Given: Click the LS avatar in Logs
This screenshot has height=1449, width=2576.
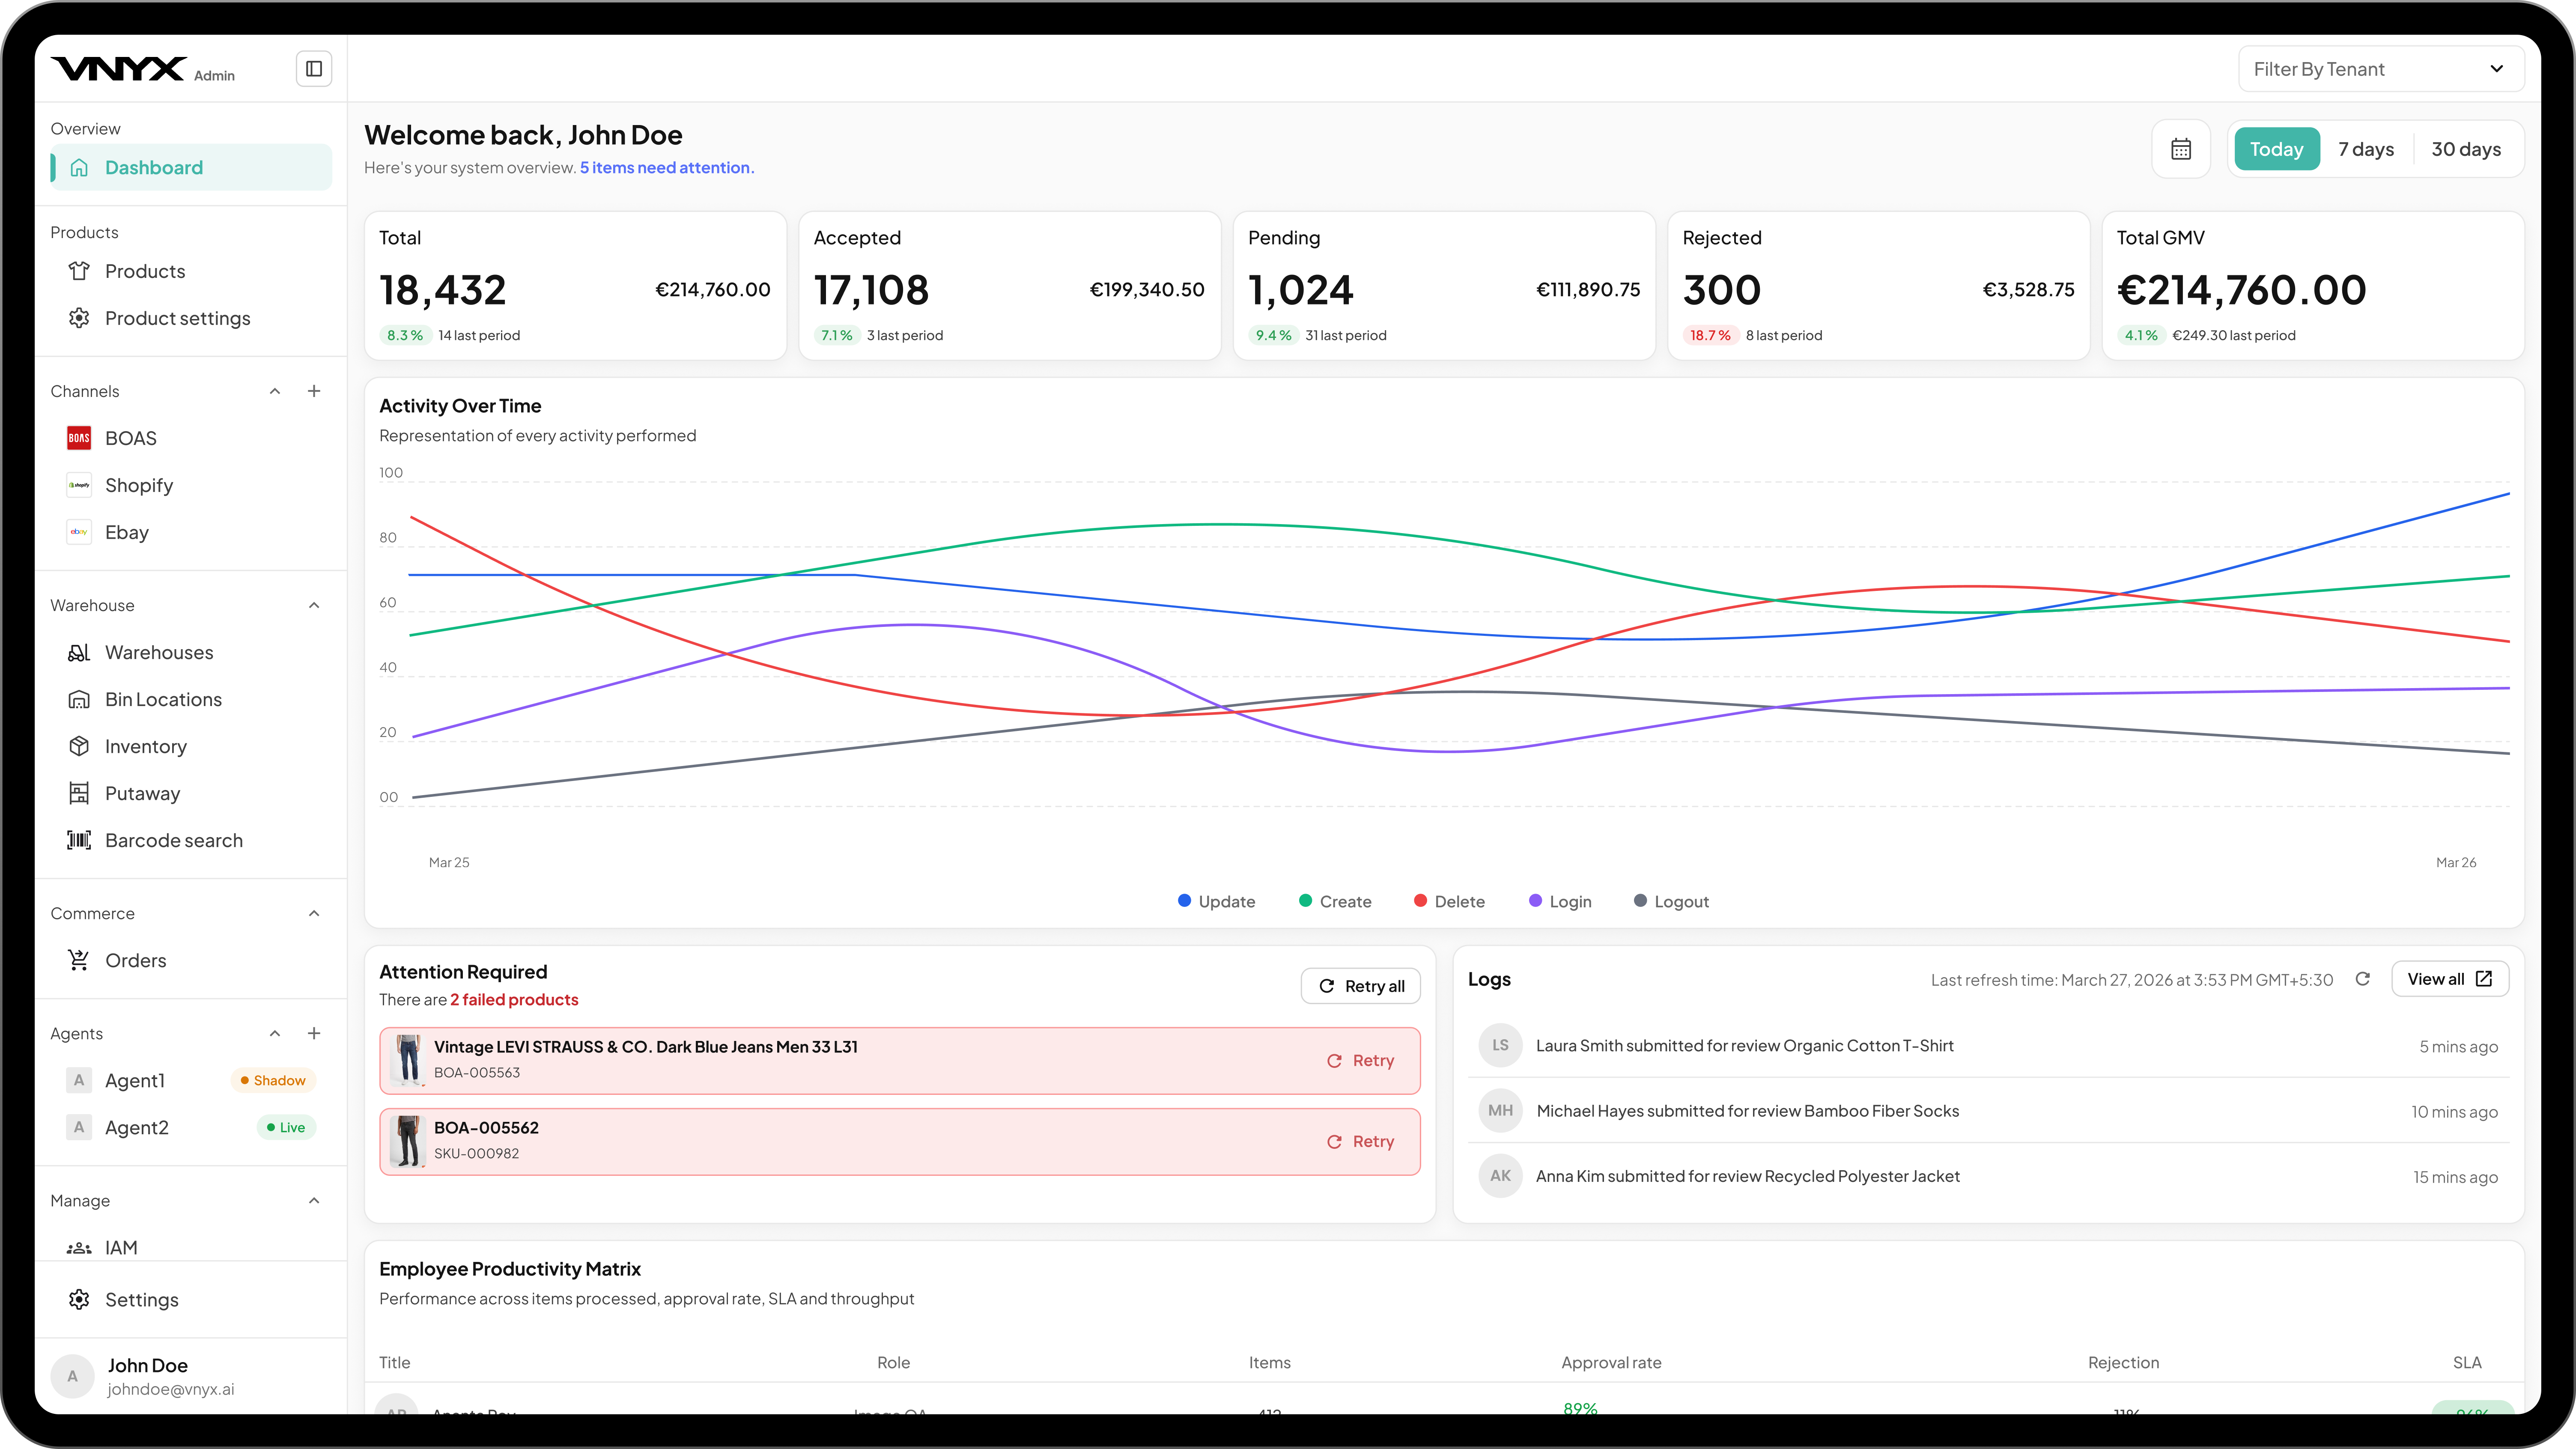Looking at the screenshot, I should (1500, 1045).
